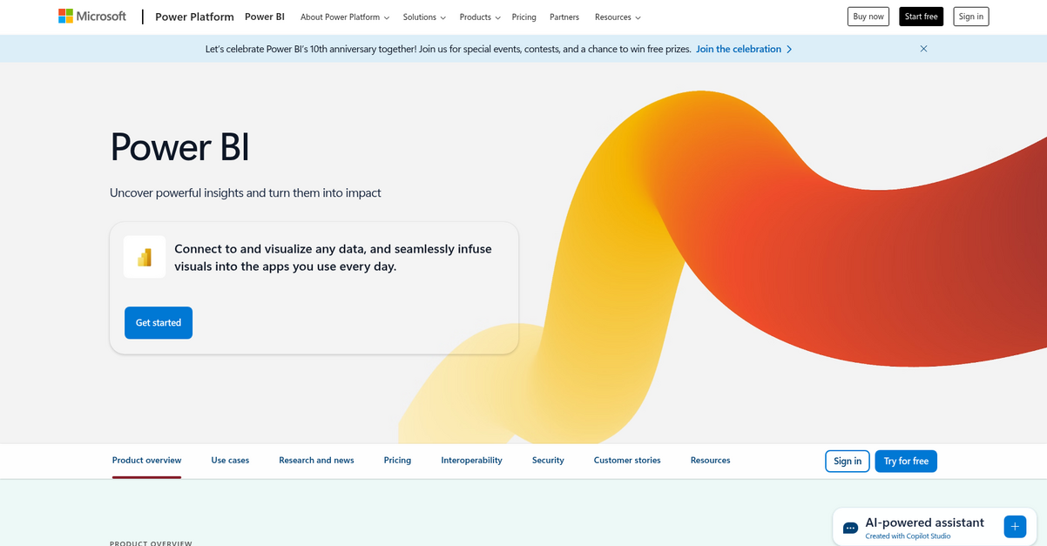Click the Connect to and visualize description
The image size is (1047, 546).
(x=333, y=258)
